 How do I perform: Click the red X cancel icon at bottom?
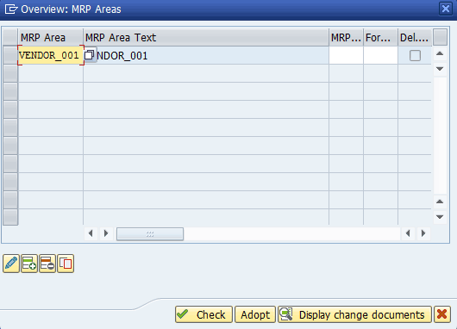(x=442, y=314)
